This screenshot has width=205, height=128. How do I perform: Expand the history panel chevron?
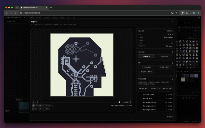pos(198,23)
